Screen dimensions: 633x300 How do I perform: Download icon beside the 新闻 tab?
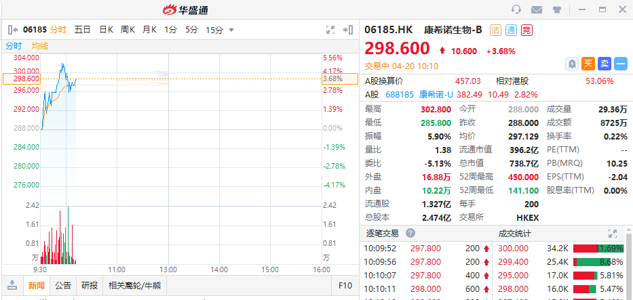pos(12,286)
